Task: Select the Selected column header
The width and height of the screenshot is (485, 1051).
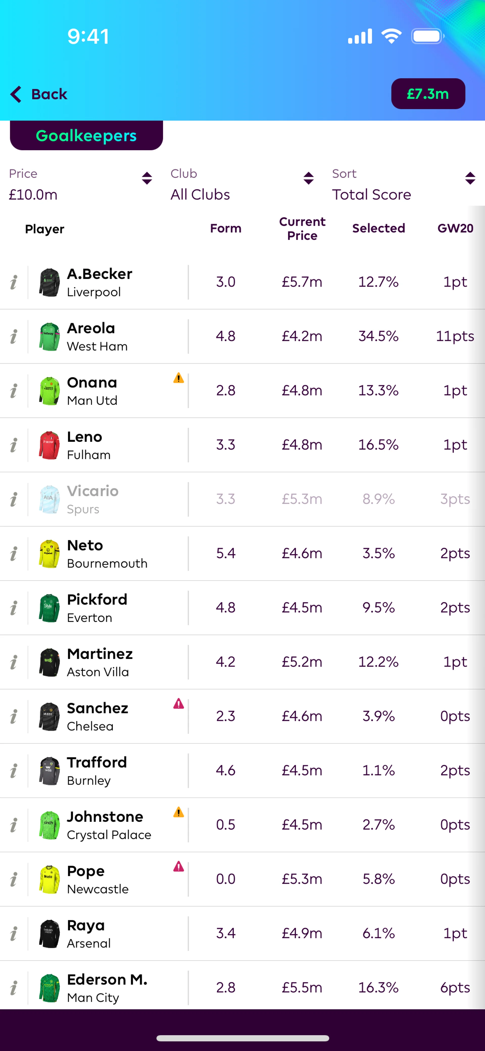Action: click(x=378, y=229)
